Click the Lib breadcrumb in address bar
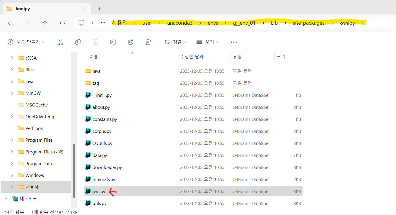 pos(274,23)
